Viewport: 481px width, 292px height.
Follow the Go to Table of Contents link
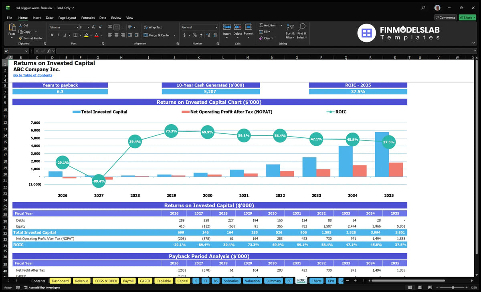coord(32,75)
